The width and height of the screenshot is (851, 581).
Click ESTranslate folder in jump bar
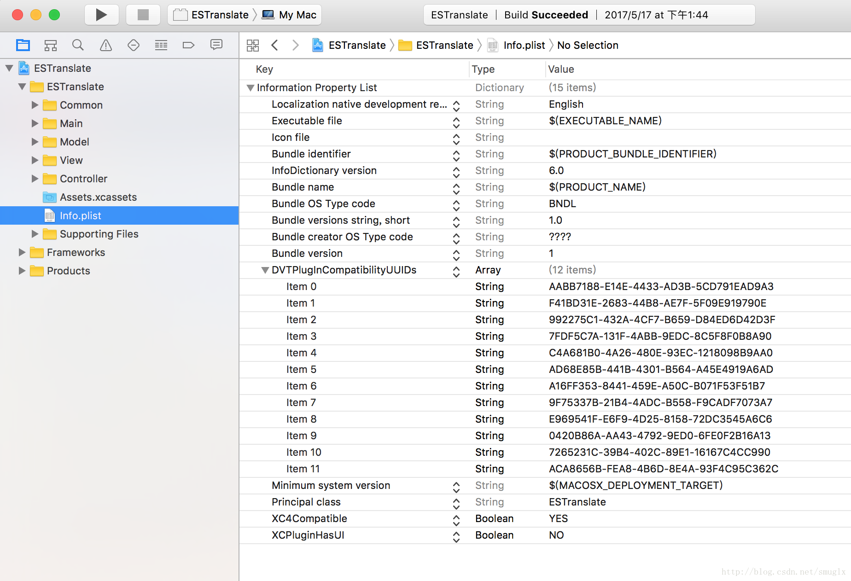[x=436, y=45]
